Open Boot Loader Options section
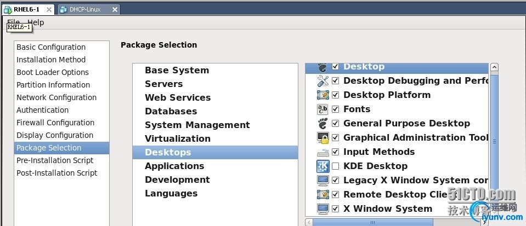526x226 pixels. click(62, 72)
